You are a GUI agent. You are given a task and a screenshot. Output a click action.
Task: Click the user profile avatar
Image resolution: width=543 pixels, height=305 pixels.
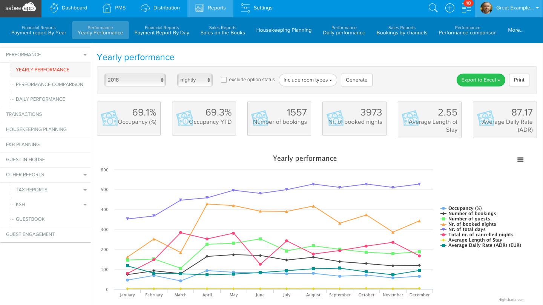click(x=486, y=8)
